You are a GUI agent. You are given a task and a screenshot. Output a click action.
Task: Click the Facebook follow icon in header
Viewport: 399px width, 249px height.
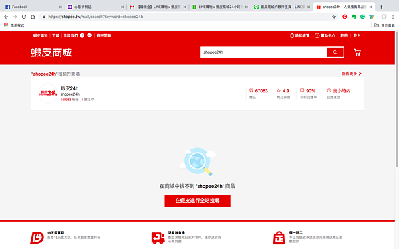coord(82,35)
